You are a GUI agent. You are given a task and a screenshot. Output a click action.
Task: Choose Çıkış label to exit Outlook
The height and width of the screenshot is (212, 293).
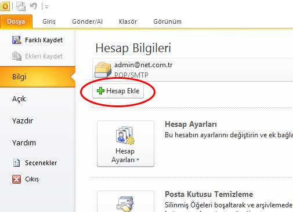(x=32, y=179)
